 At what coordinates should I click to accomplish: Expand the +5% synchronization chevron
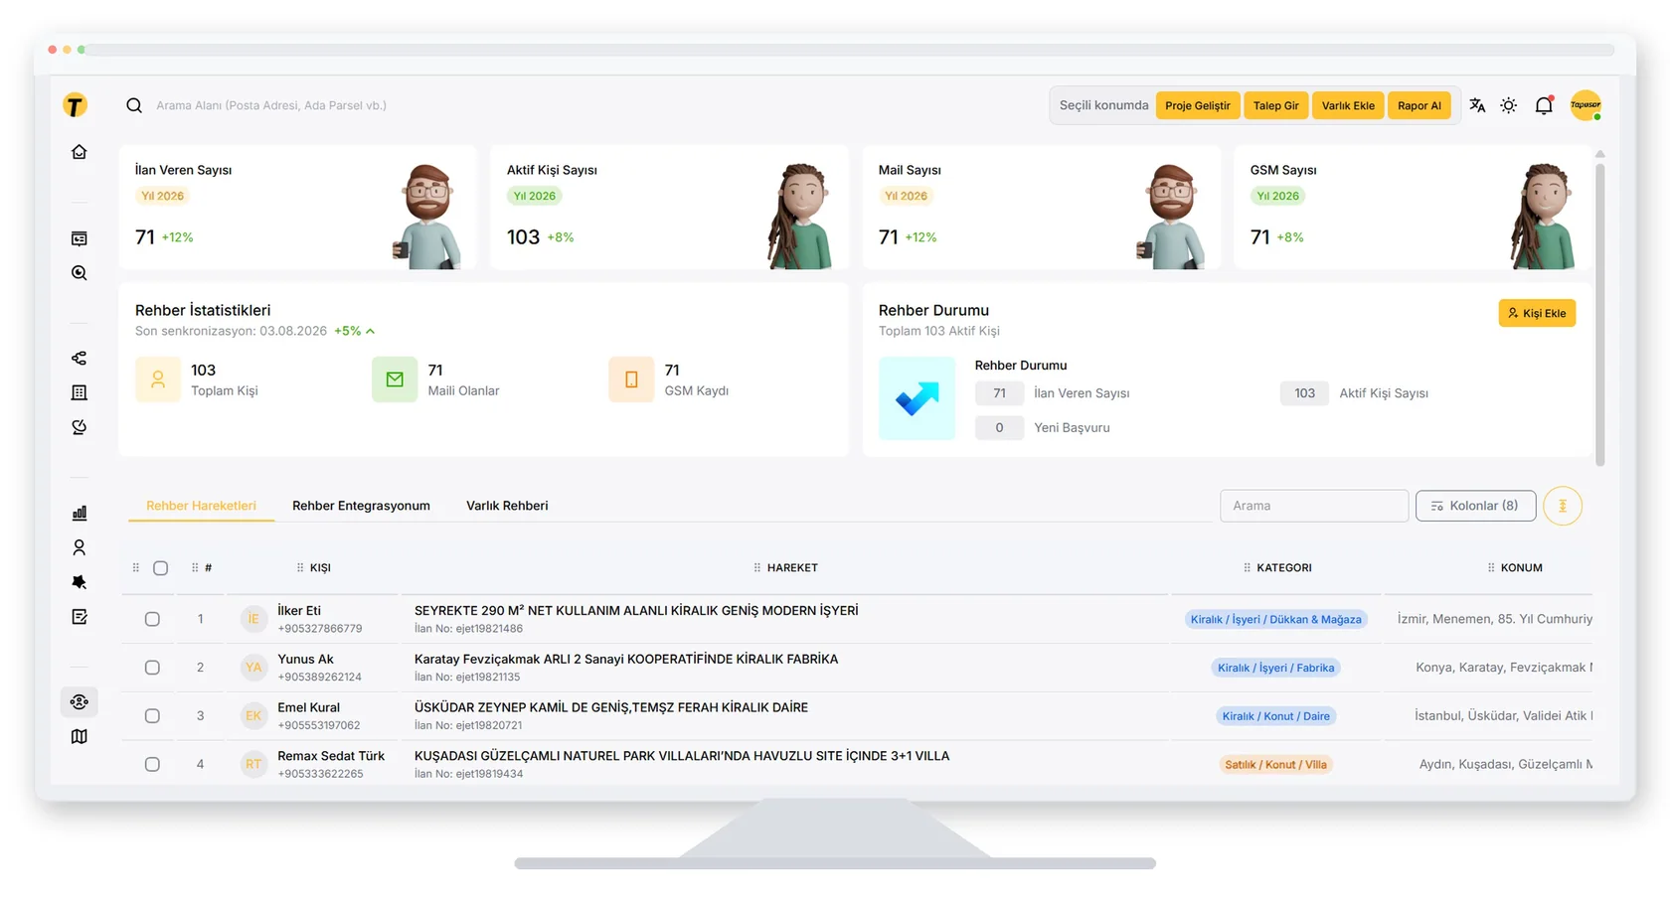point(370,331)
